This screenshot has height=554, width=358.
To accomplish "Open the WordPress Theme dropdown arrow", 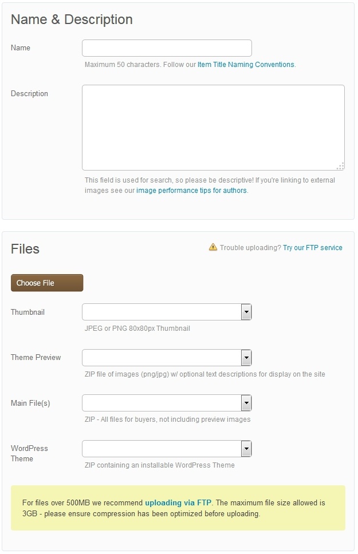I will [x=246, y=449].
